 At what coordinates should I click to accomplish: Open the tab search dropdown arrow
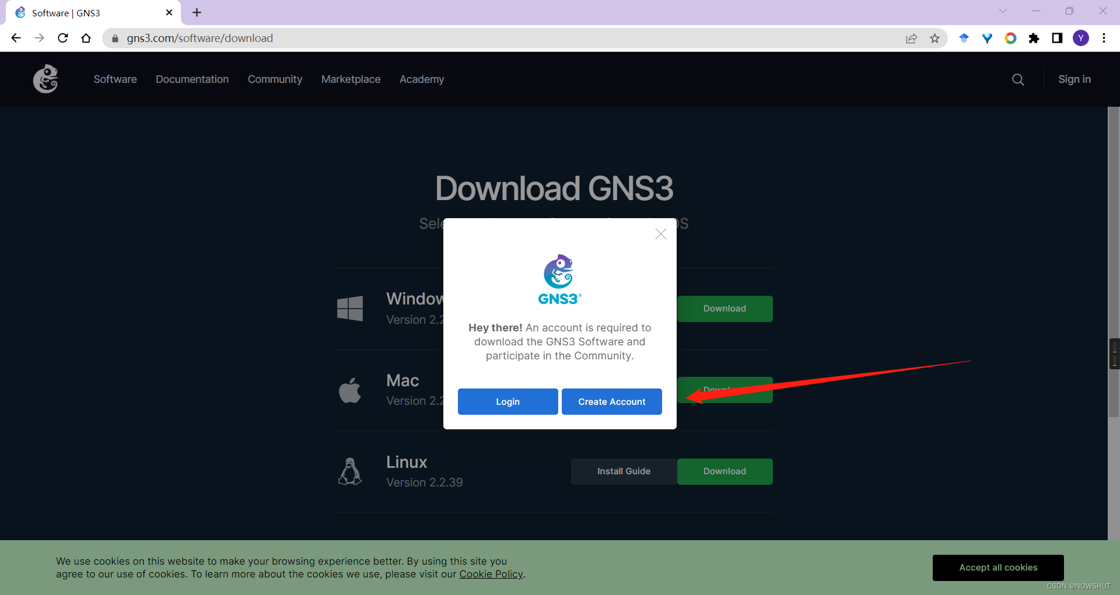[x=1003, y=10]
